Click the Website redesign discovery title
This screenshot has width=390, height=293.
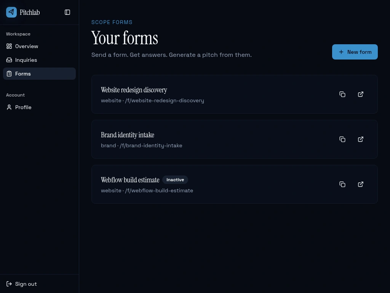pos(134,90)
